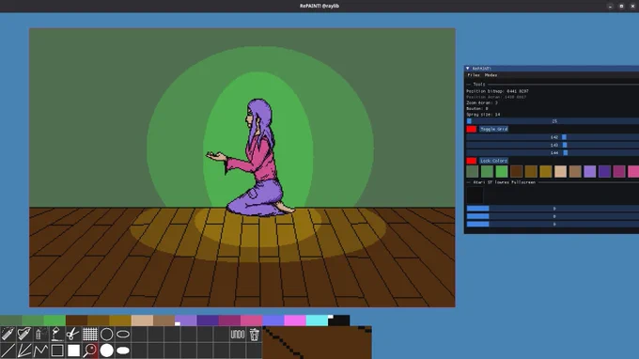Minimize the RePAINT window
Screen dimensions: 639x359
click(610, 7)
